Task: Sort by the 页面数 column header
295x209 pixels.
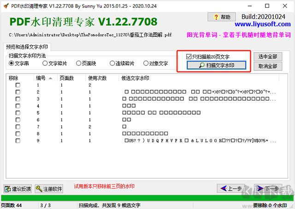Action: 71,78
